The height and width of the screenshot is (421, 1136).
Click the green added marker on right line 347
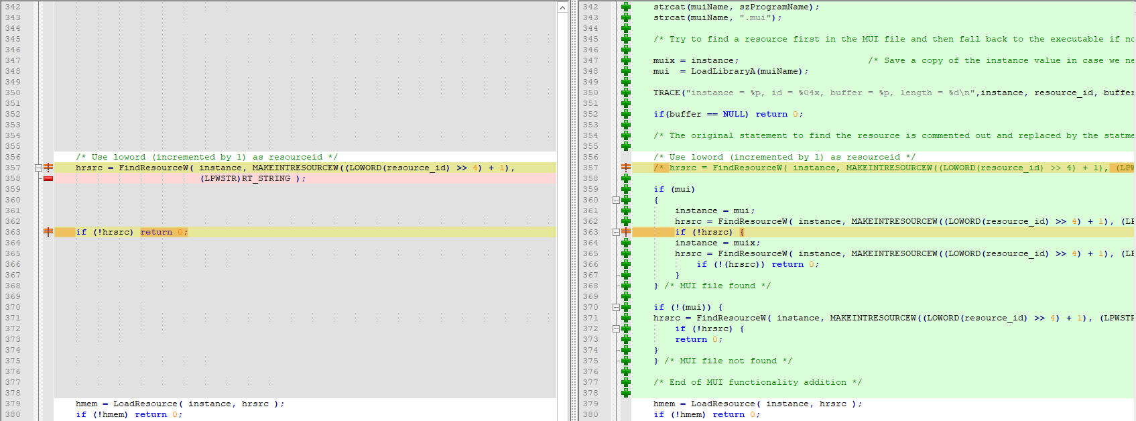click(626, 60)
